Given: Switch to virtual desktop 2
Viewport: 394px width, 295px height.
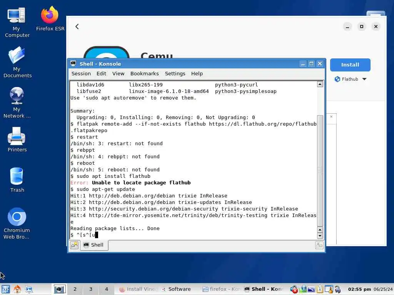Looking at the screenshot, I should coord(75,289).
